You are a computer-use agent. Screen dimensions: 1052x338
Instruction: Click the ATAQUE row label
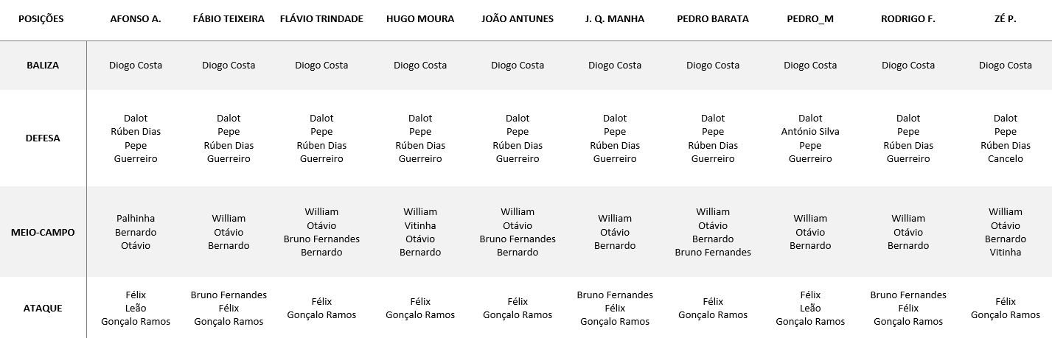point(43,308)
